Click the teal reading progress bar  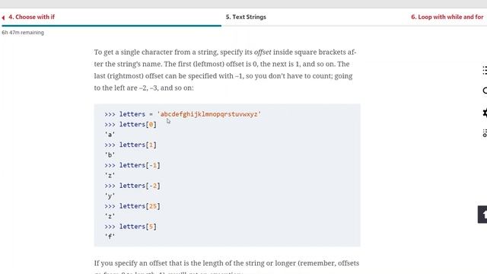(x=112, y=26)
